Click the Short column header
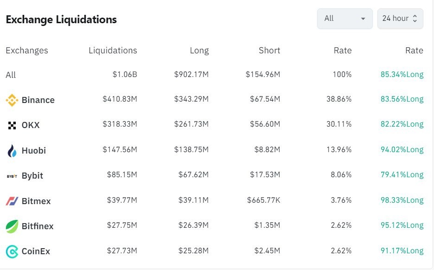 pyautogui.click(x=269, y=51)
